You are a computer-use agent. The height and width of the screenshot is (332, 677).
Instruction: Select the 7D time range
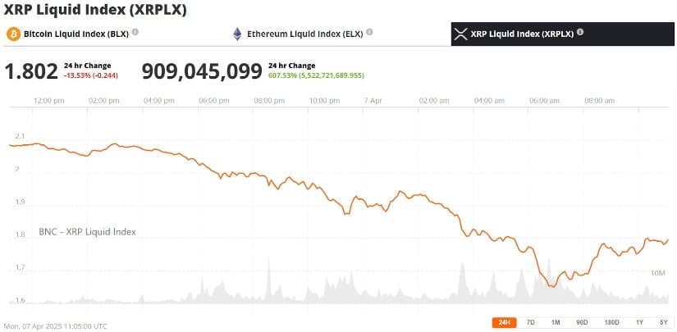530,322
